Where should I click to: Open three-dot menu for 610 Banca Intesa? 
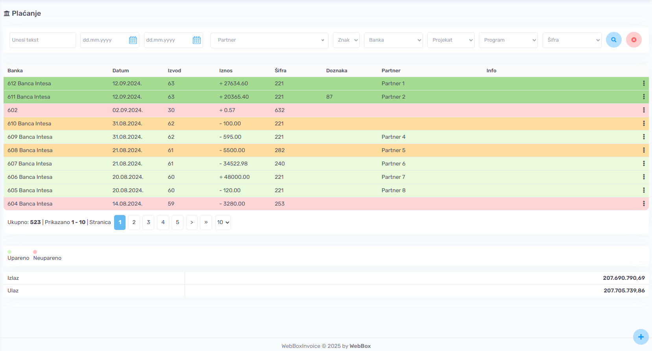tap(644, 123)
